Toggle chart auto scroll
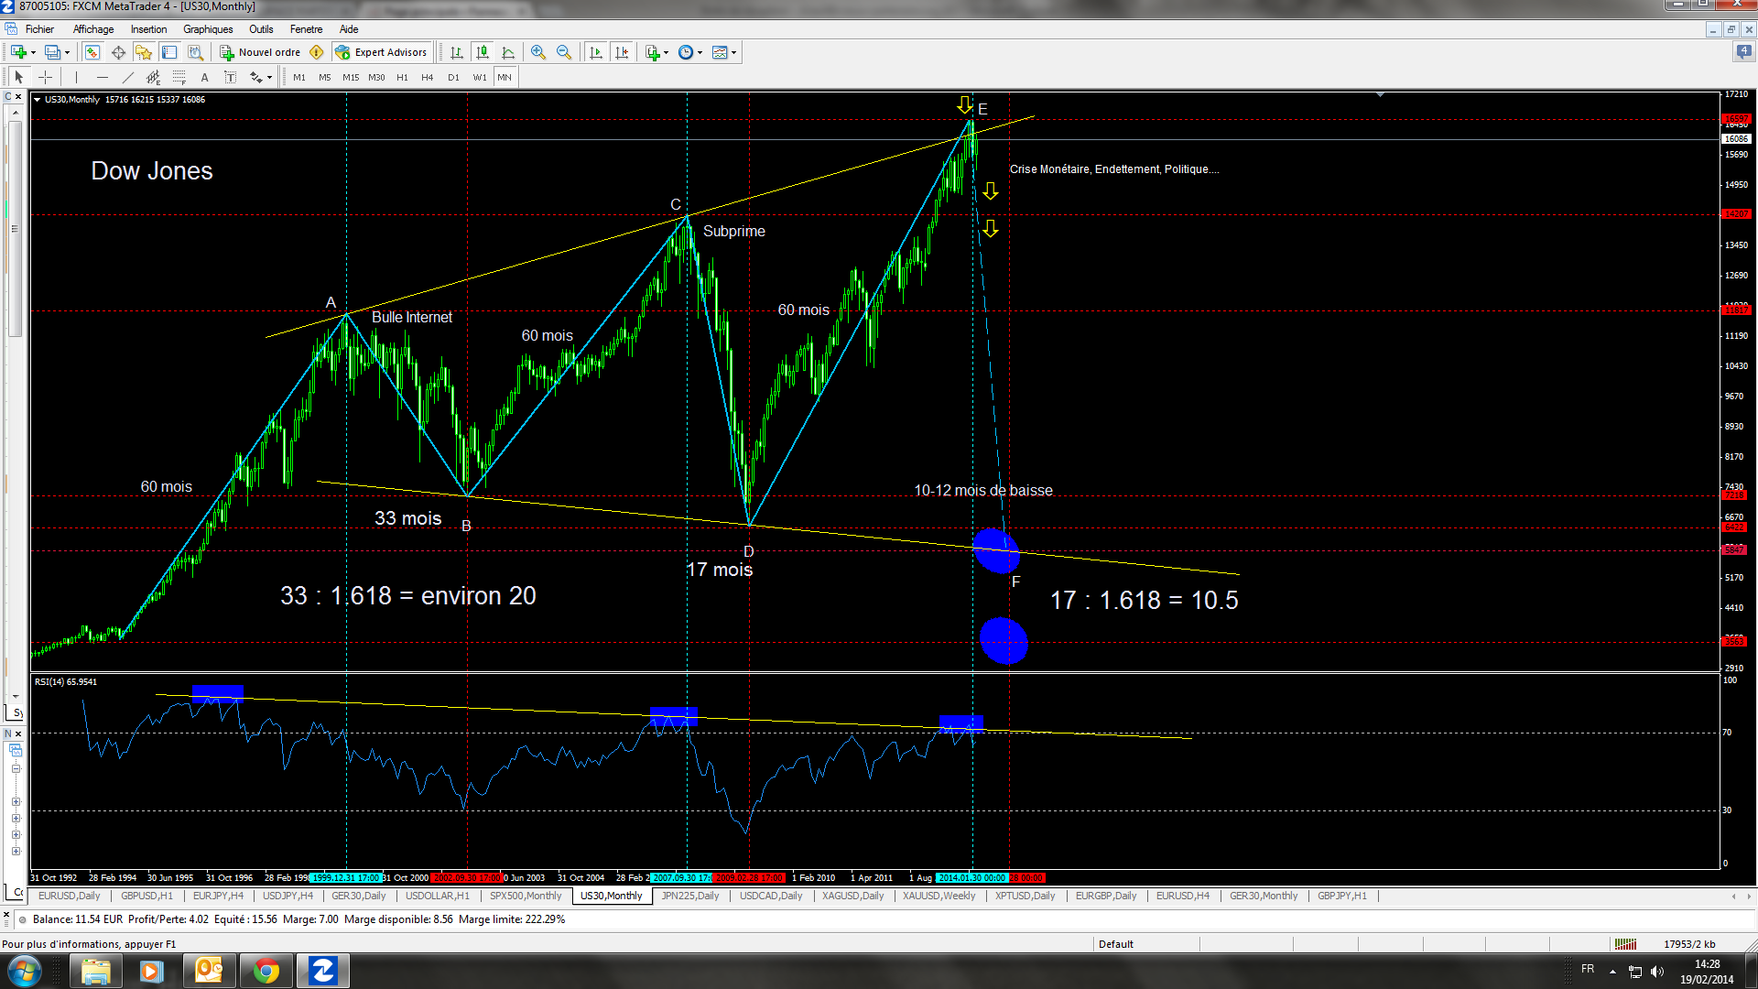 (x=596, y=52)
